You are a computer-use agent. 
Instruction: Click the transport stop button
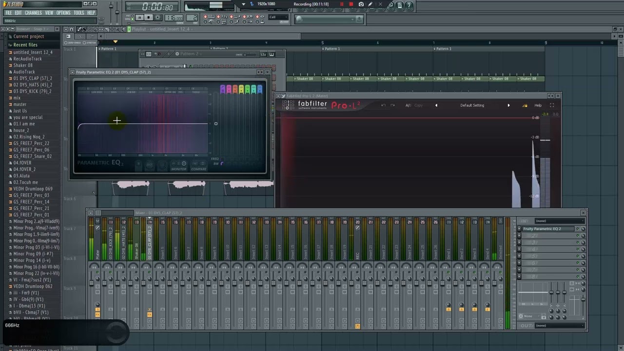pos(149,18)
